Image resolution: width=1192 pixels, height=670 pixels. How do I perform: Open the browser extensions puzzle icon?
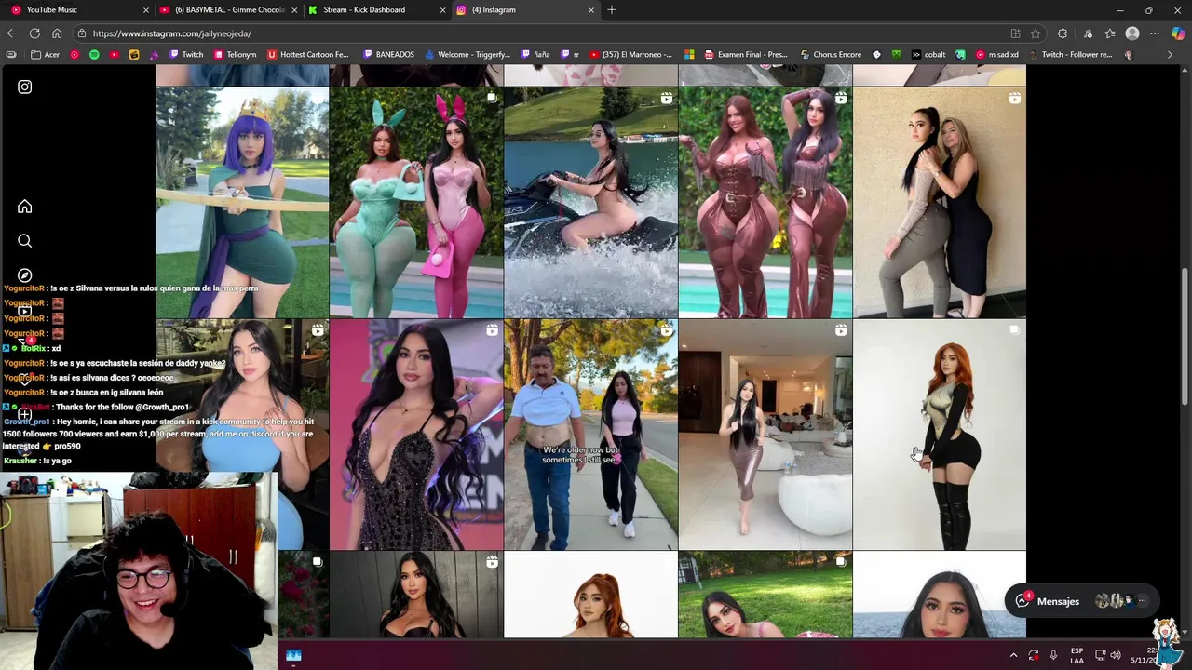point(1063,33)
